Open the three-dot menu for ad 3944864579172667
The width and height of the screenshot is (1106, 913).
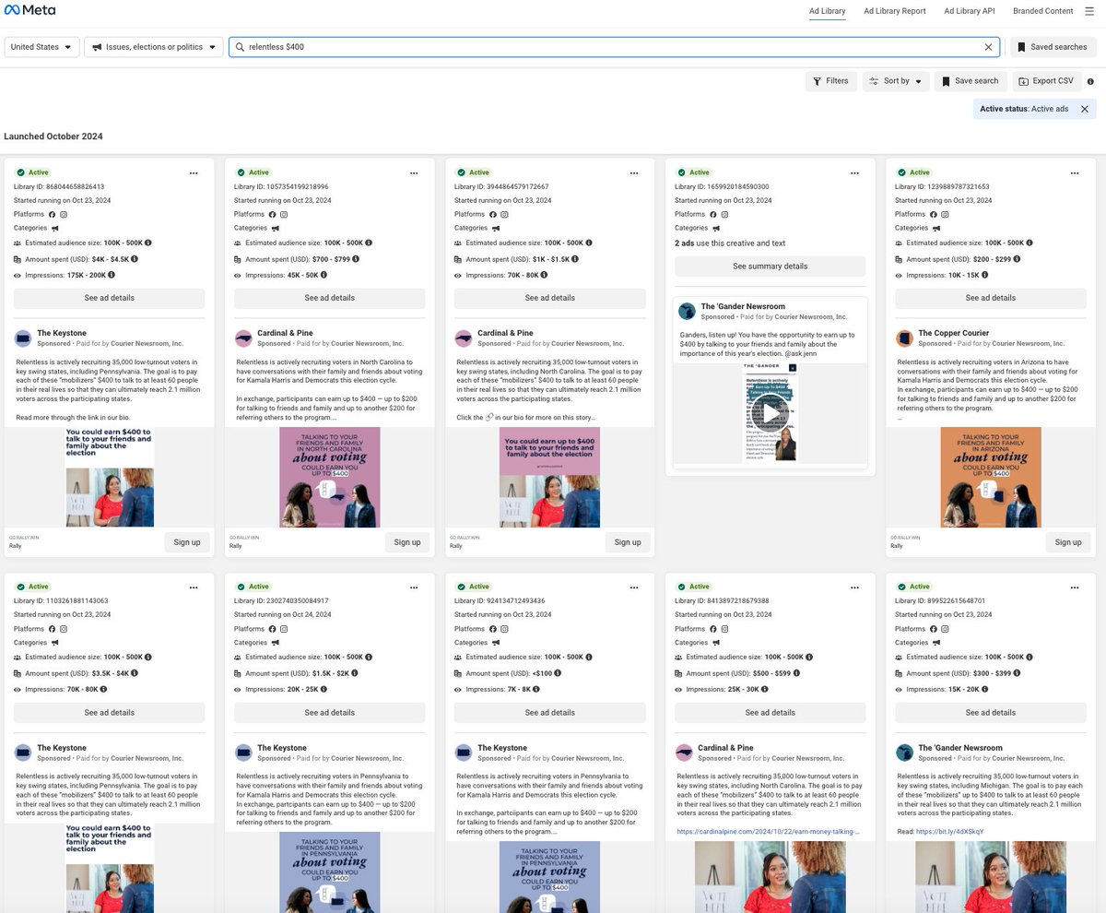point(634,172)
